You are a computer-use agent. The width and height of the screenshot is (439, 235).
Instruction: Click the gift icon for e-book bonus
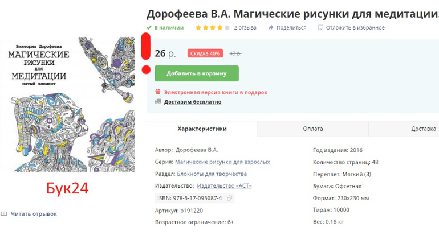click(157, 92)
